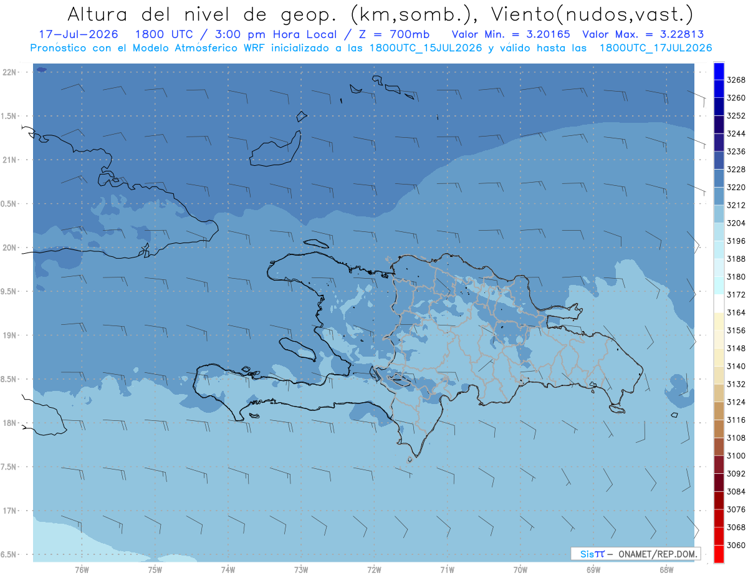Click the longitude tick label 76W
The height and width of the screenshot is (578, 748).
[x=82, y=571]
